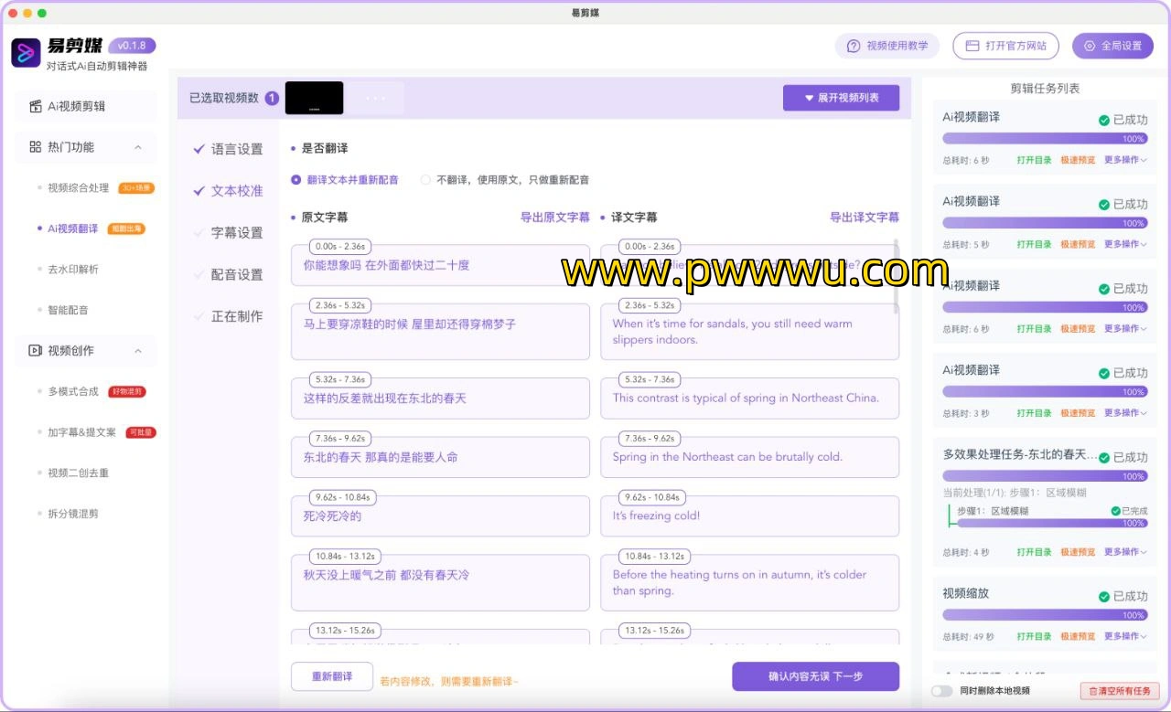Click the 视频创作 play icon
Screen dimensions: 1171x712
[x=36, y=351]
